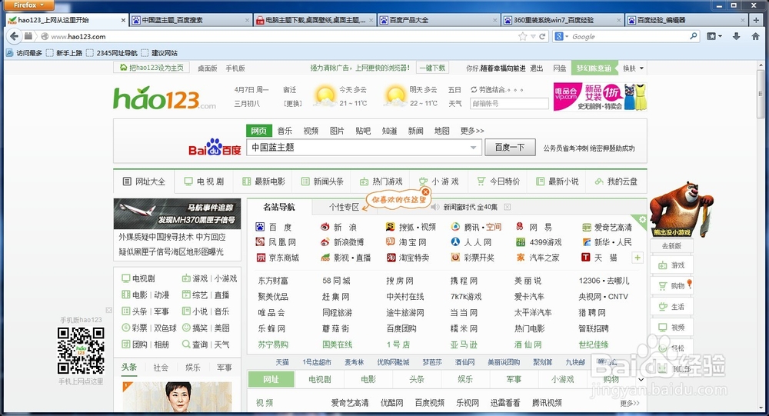Image resolution: width=769 pixels, height=416 pixels.
Task: Bookmark this page with the star icon
Action: point(523,36)
